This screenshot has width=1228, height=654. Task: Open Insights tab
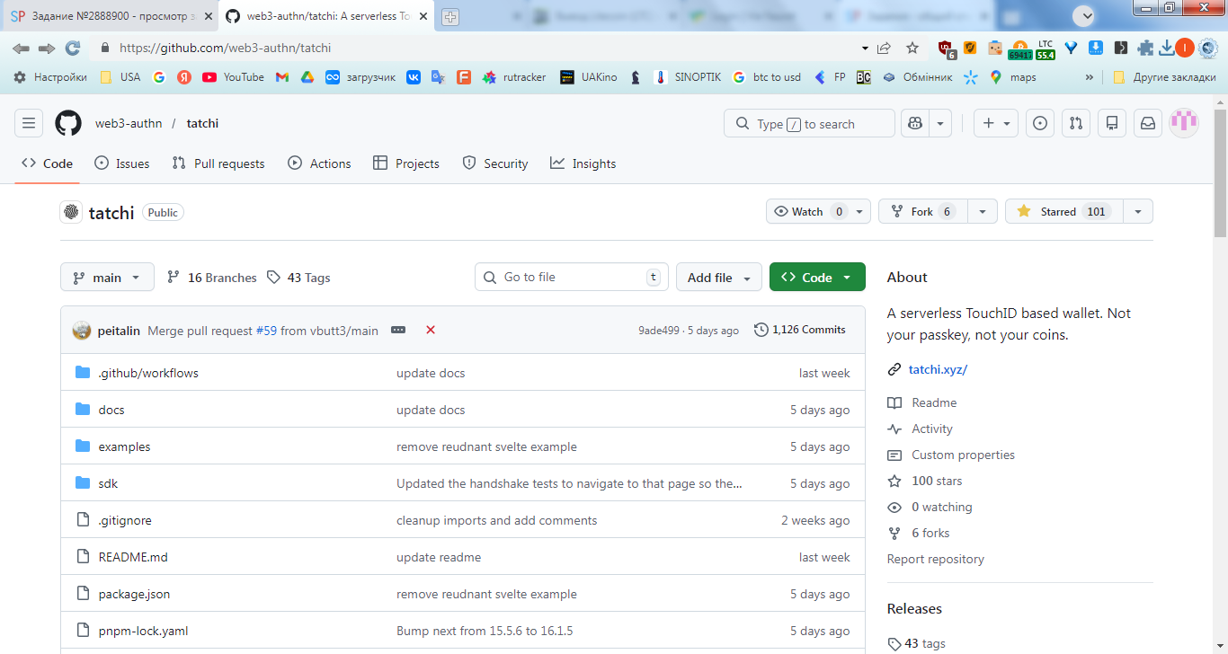click(x=583, y=163)
